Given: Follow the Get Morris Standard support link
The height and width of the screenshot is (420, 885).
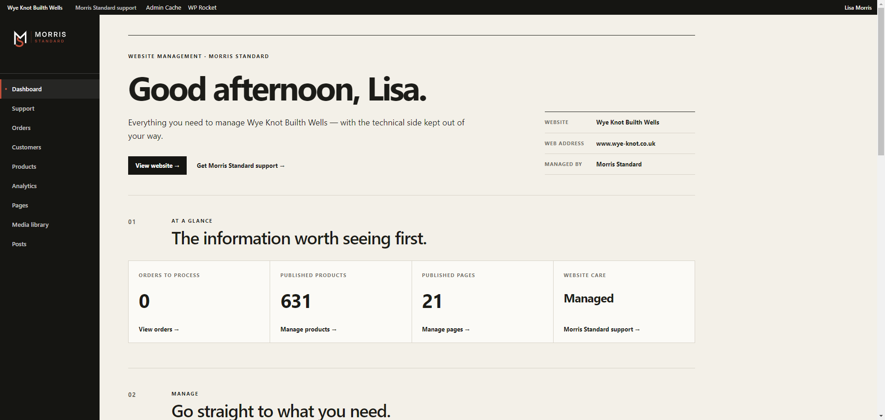Looking at the screenshot, I should 241,166.
